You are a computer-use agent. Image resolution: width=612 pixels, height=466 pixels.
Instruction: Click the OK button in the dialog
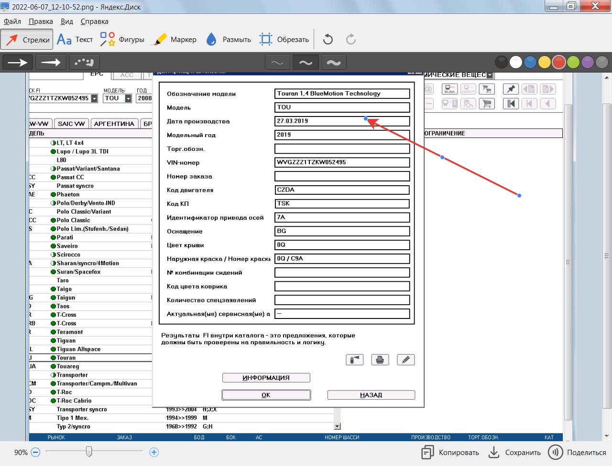266,395
